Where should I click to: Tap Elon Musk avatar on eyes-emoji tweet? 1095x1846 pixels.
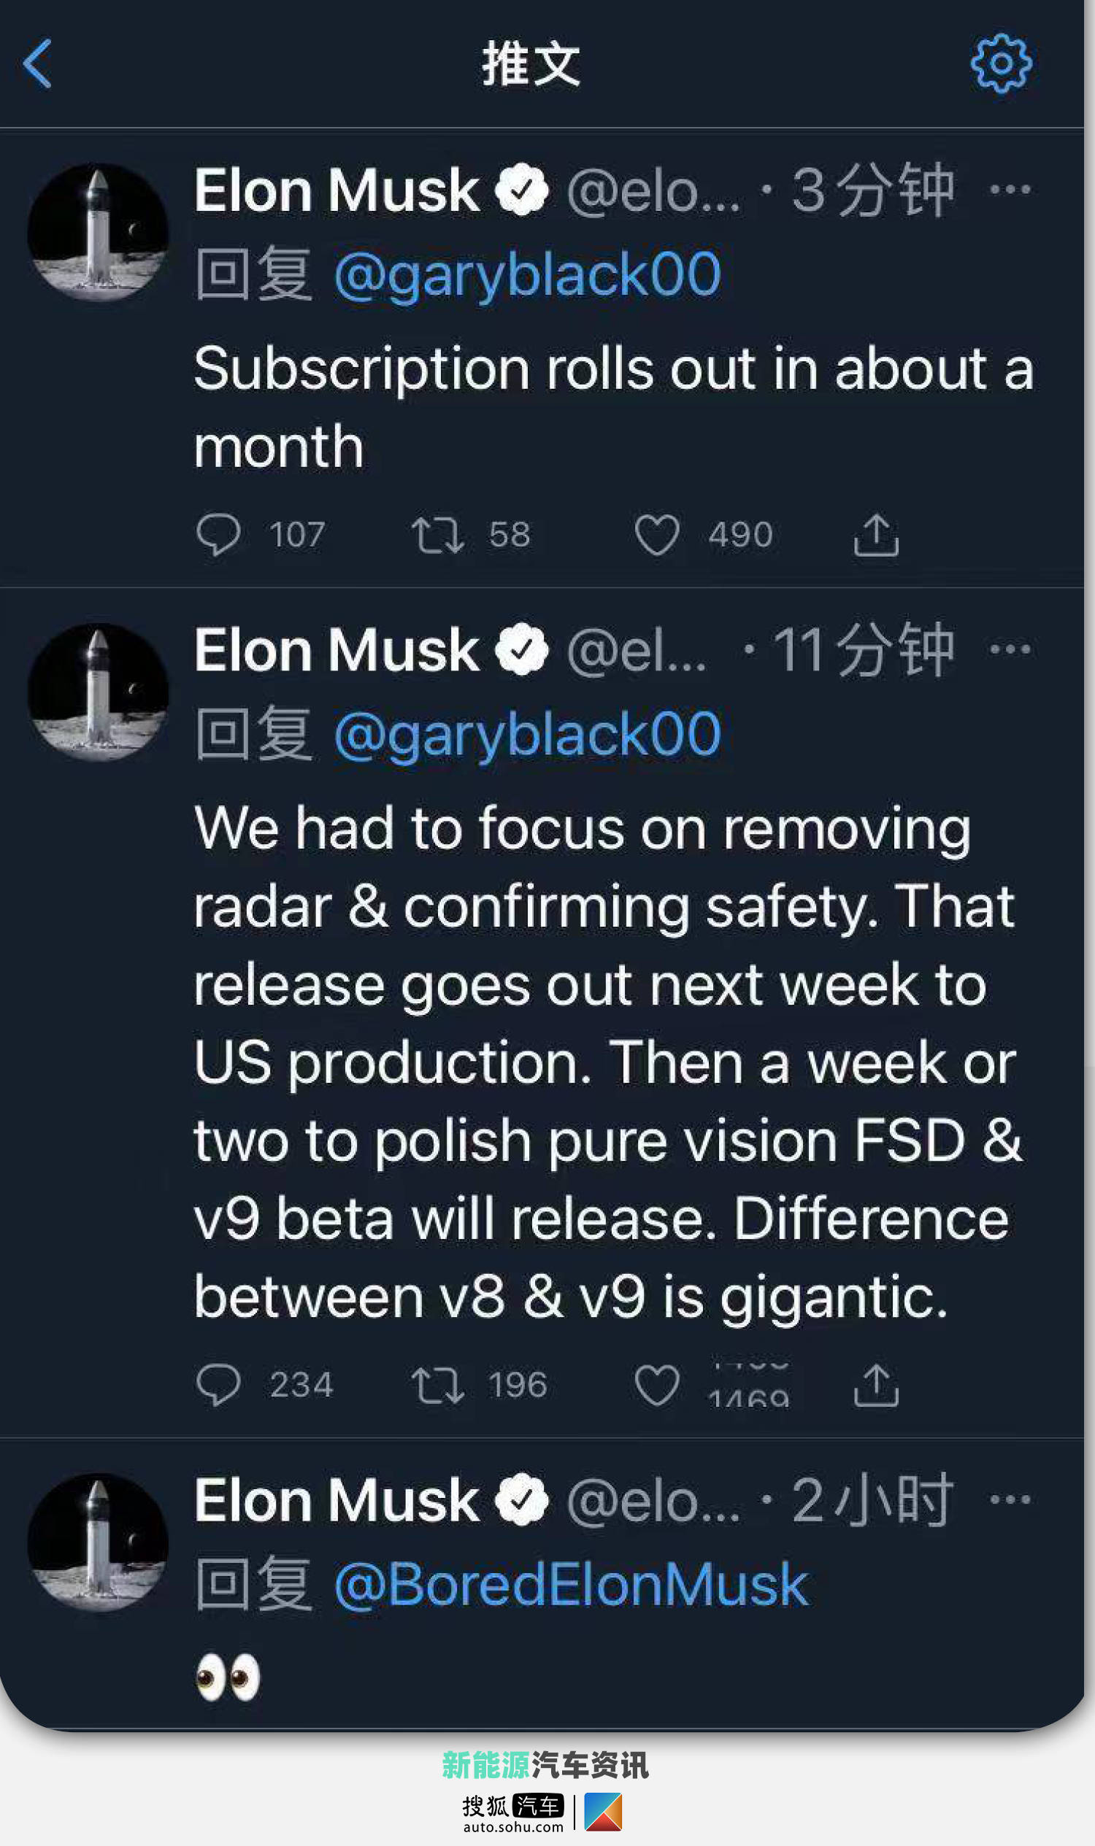click(98, 1542)
